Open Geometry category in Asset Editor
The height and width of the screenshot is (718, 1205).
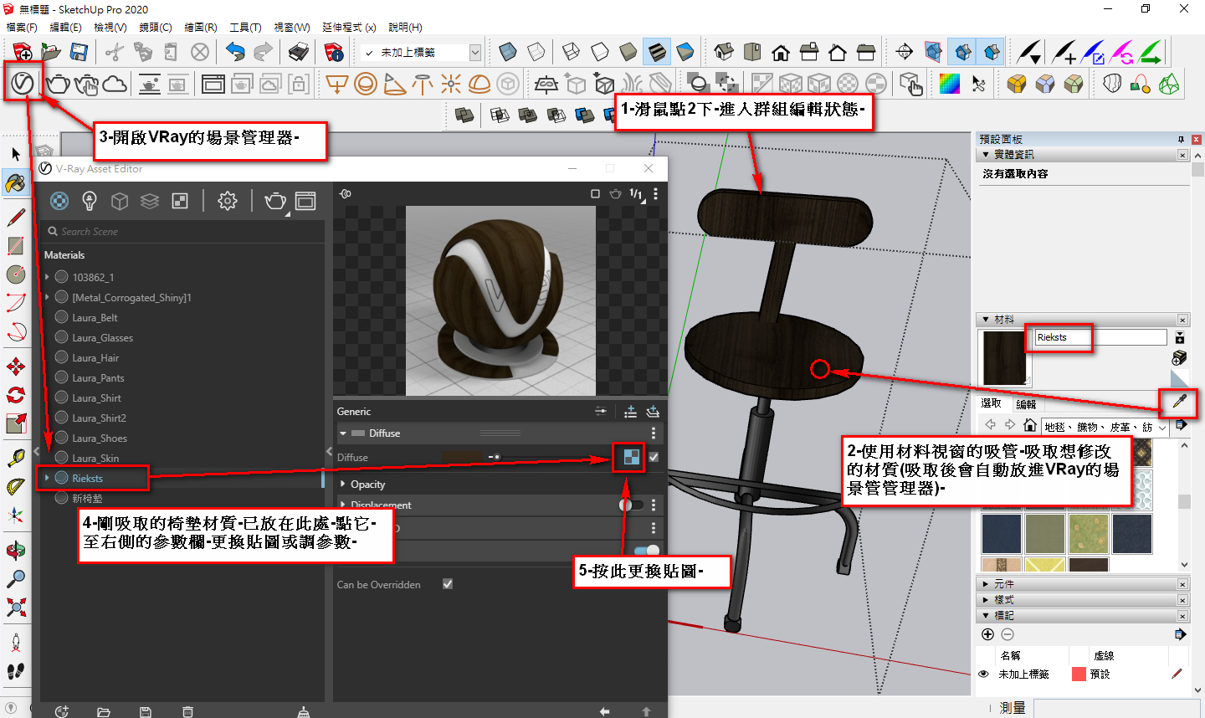[120, 201]
